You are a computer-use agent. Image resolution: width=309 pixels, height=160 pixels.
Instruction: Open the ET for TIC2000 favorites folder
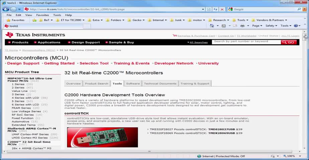tap(70, 20)
